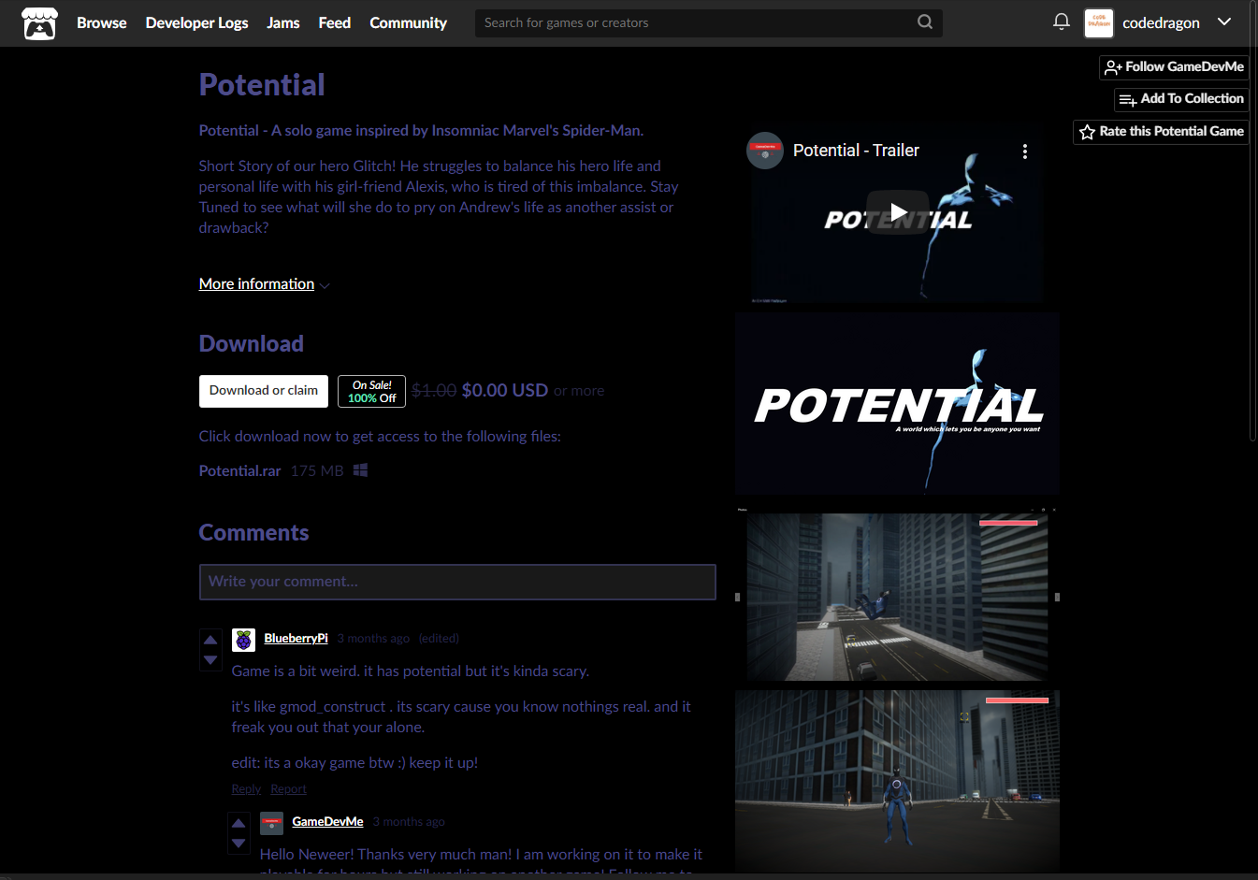Play the Potential trailer video
The image size is (1258, 880).
point(897,212)
